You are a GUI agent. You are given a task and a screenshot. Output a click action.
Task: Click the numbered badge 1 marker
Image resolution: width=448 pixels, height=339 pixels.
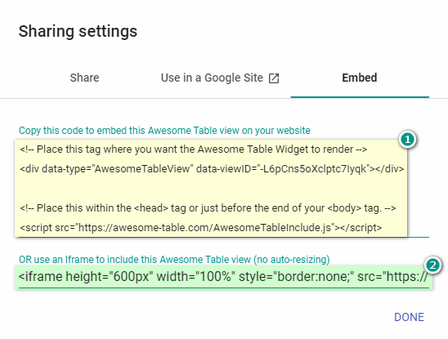point(407,140)
